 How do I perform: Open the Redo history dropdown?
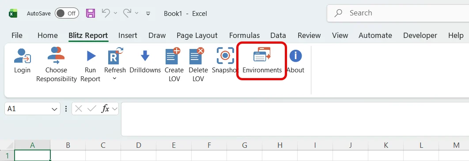[x=137, y=13]
